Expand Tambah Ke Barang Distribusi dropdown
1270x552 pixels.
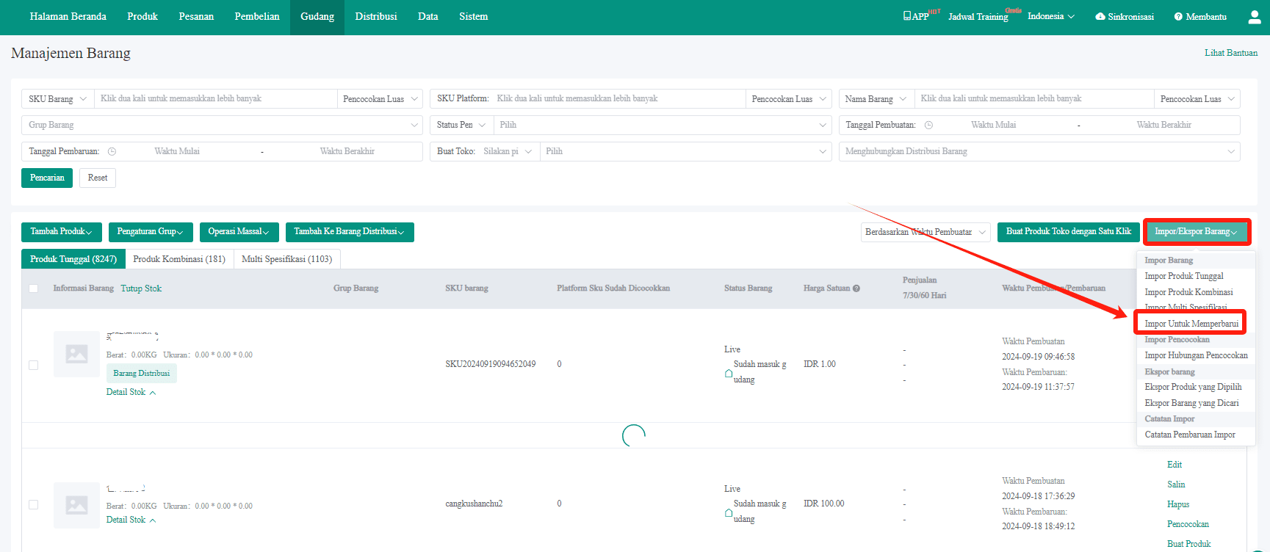(x=350, y=232)
